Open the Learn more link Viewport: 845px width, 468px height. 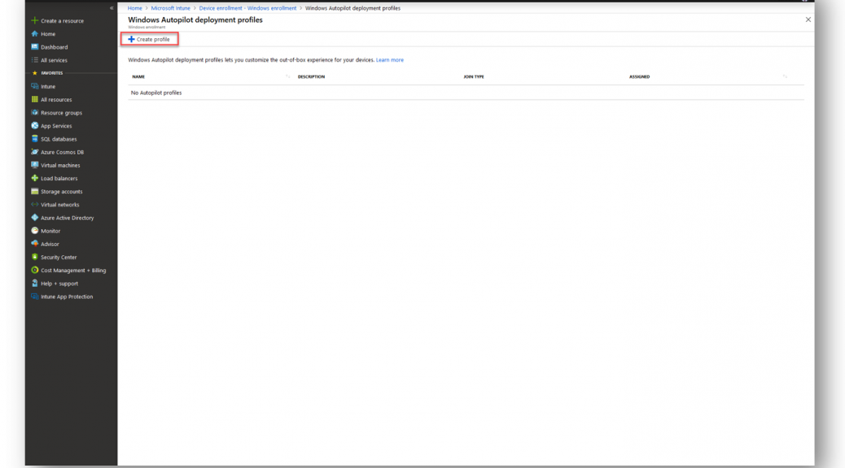coord(390,59)
